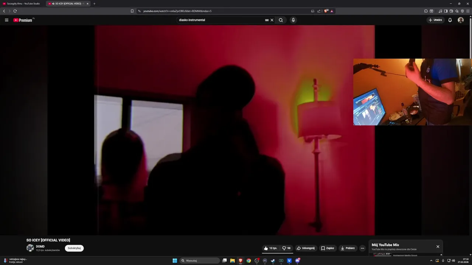Open Google Chrome from taskbar

[x=249, y=261]
